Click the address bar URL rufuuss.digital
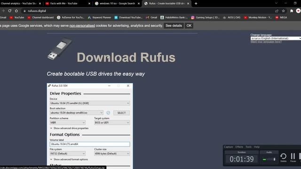Screen dimensions: 301x169 [x=37, y=11]
